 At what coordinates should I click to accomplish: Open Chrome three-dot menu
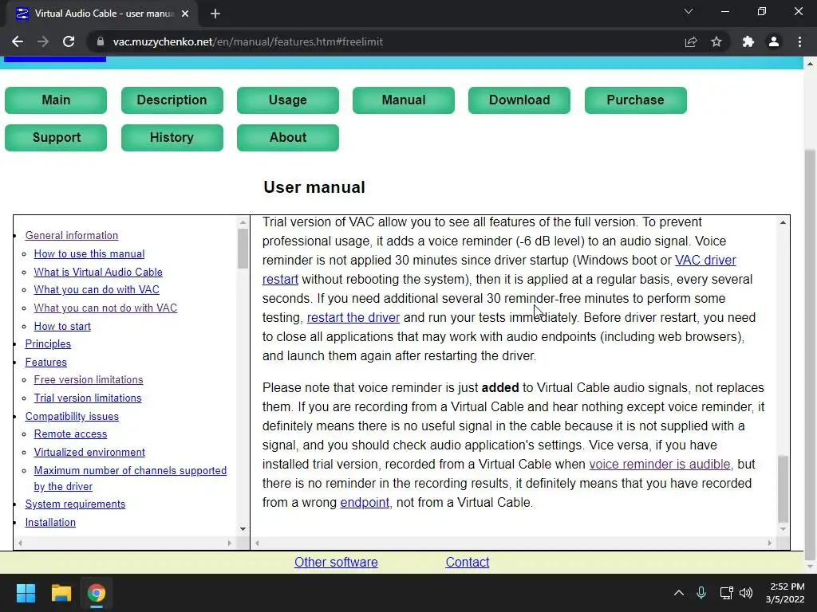799,41
